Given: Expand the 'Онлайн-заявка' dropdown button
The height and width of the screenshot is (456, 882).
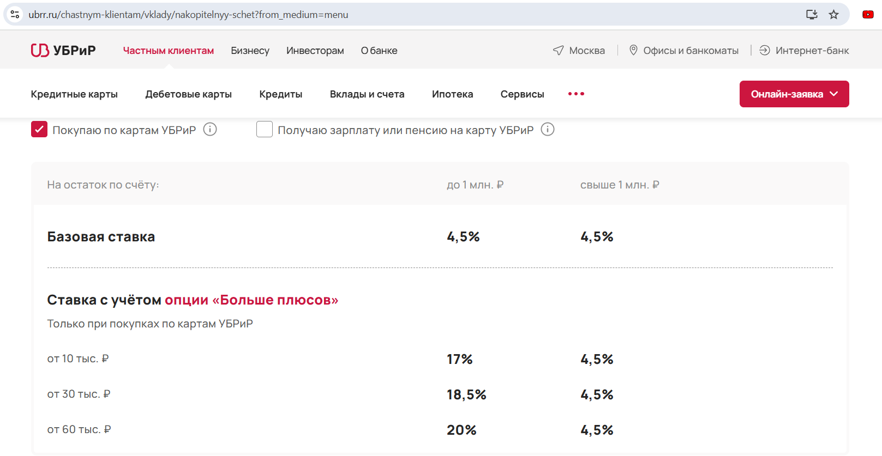Looking at the screenshot, I should click(x=794, y=94).
